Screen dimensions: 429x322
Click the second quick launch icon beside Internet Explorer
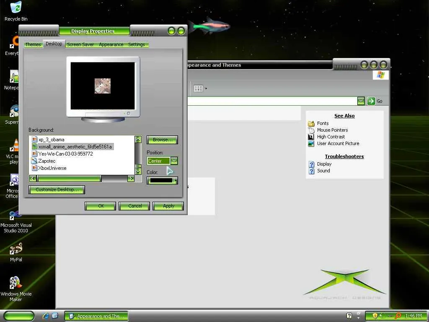point(55,316)
